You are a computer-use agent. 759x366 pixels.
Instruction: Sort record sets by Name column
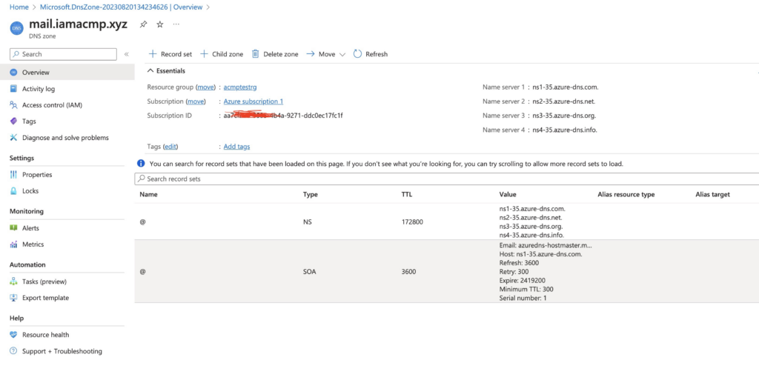[x=148, y=195]
